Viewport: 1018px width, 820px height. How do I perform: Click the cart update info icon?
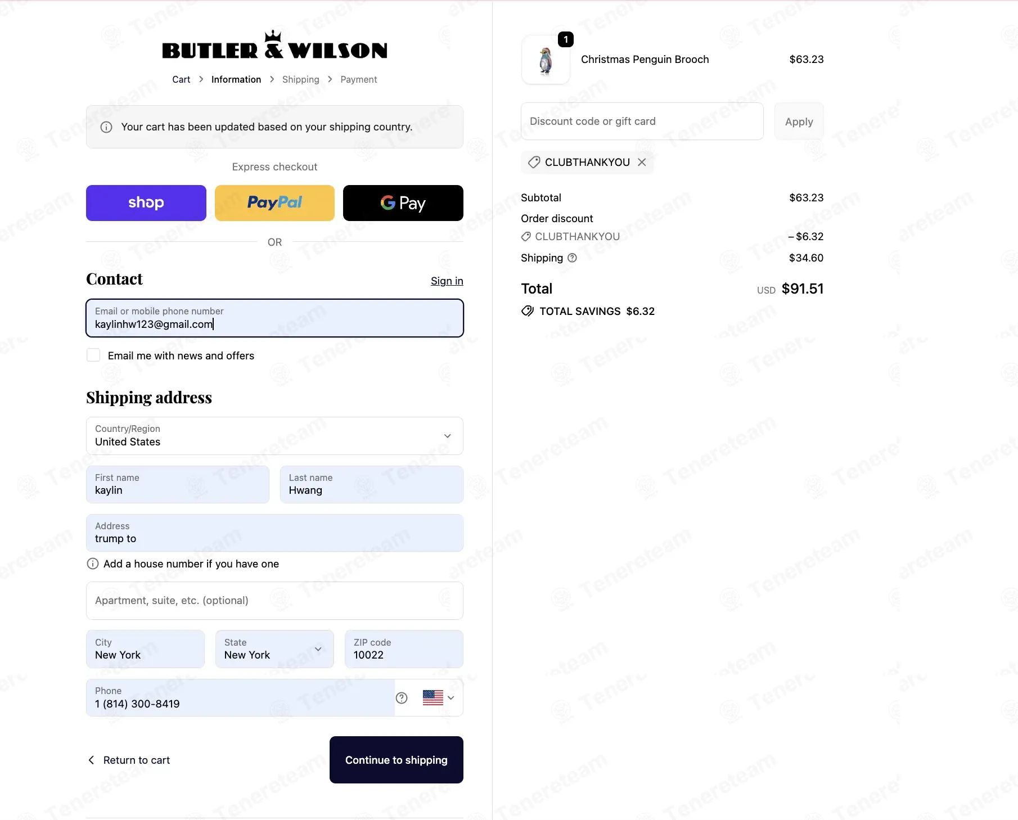pos(106,127)
